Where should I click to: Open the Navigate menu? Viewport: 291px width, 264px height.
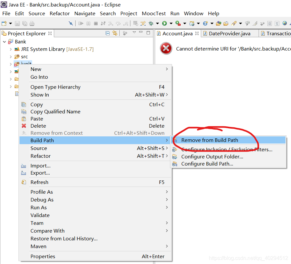[85, 14]
